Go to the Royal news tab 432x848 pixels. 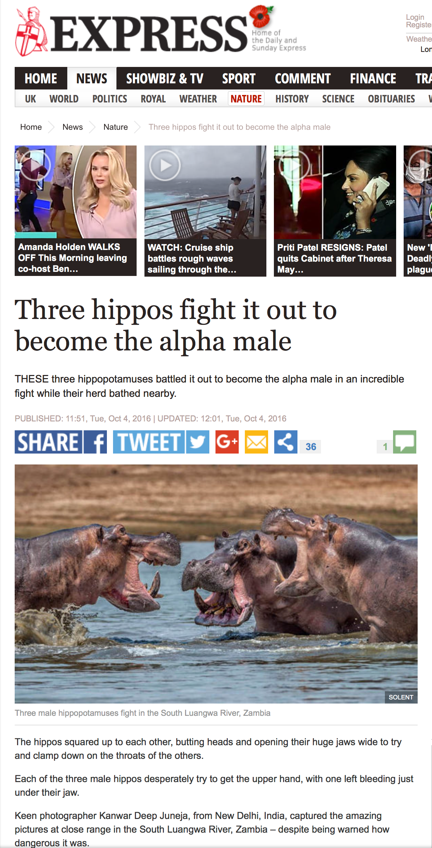click(x=153, y=99)
